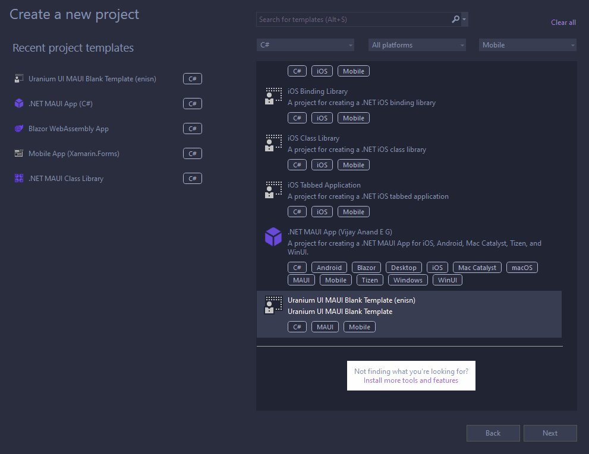The image size is (589, 454).
Task: Toggle the Blazor tag filter
Action: click(366, 267)
